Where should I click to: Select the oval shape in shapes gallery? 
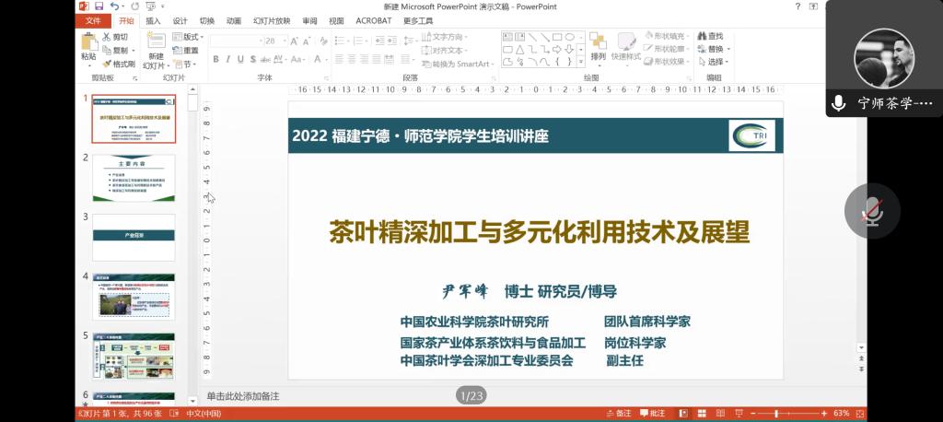point(569,37)
